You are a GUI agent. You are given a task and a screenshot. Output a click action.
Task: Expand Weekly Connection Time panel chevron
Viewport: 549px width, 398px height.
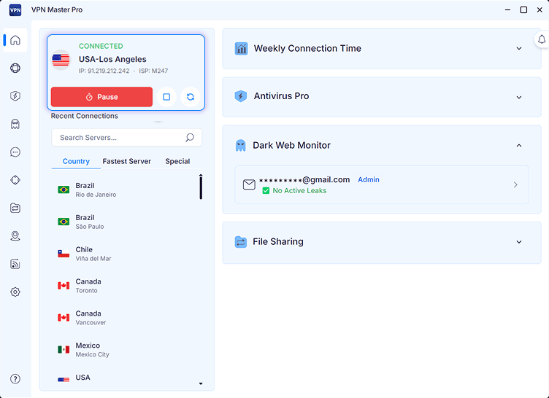point(519,49)
